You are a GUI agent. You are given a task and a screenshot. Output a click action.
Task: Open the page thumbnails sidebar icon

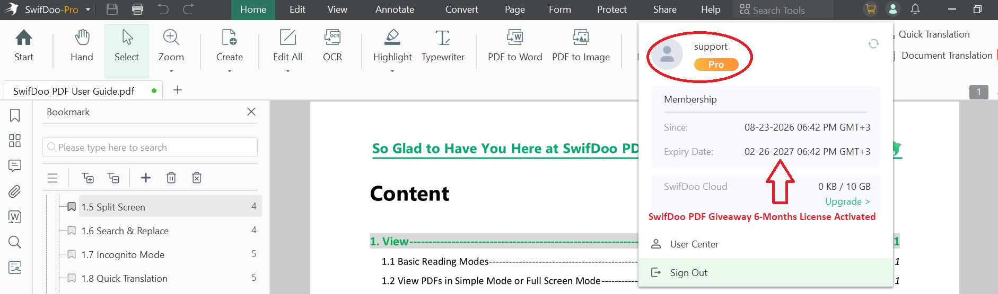point(15,141)
